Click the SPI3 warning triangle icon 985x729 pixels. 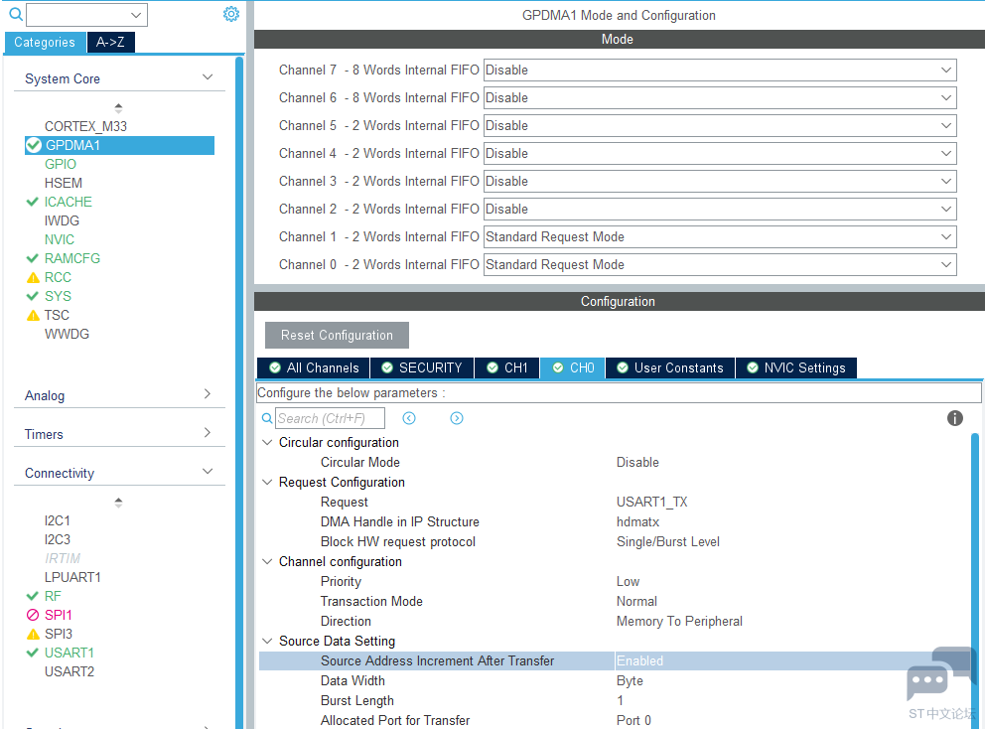(34, 634)
